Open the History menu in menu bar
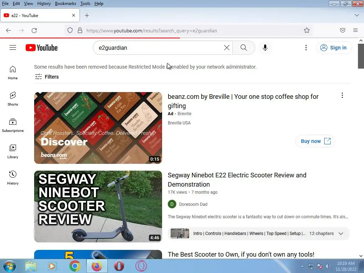Viewport: 364px width, 273px height. (x=44, y=4)
